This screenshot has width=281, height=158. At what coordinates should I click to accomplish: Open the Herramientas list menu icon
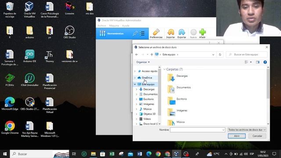point(142,33)
